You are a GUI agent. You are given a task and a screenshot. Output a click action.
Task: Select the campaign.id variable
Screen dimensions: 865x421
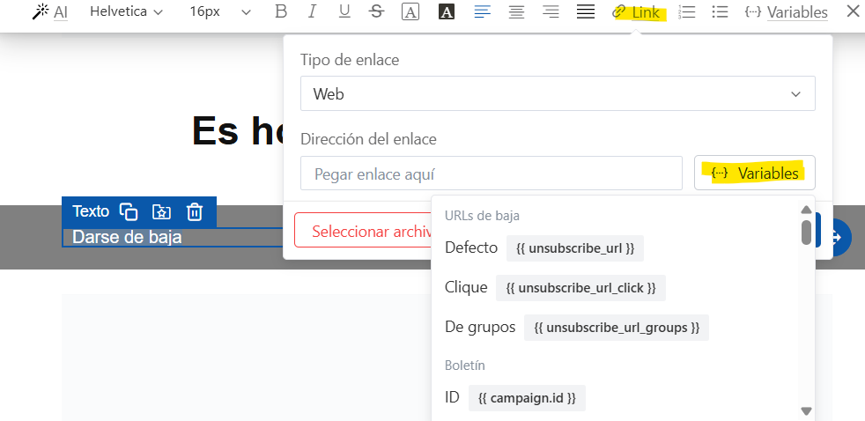pos(527,398)
